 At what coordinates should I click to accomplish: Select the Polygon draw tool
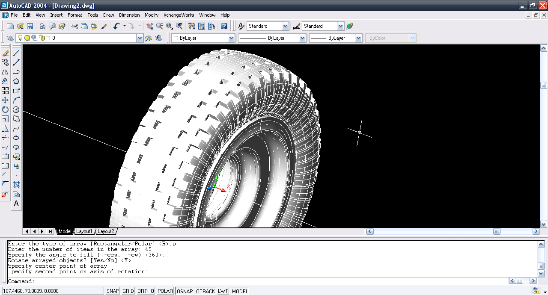coord(16,81)
